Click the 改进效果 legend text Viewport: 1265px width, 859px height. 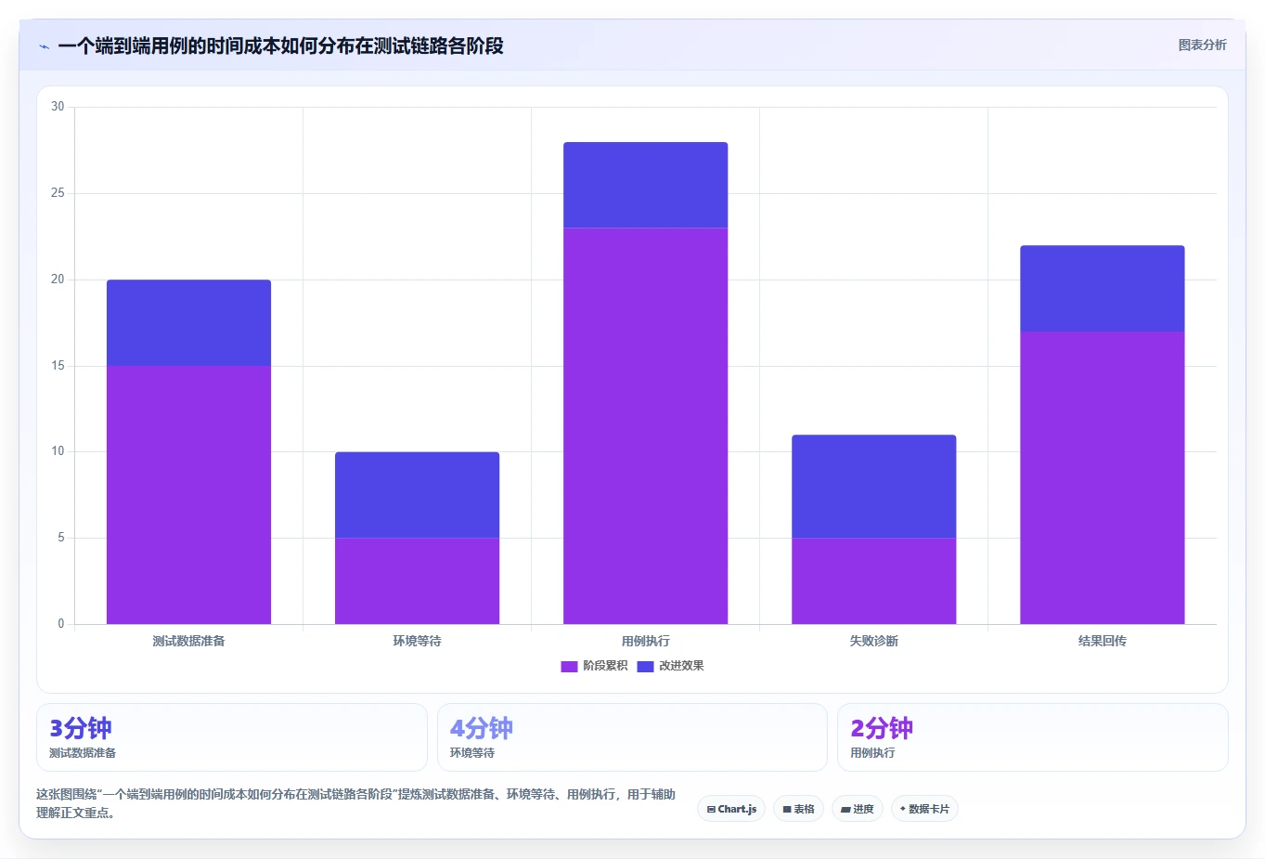coord(681,666)
